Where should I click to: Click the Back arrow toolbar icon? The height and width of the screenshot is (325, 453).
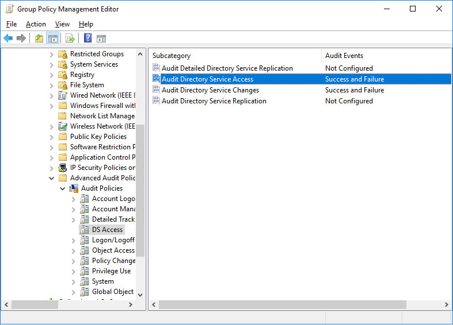pos(8,38)
